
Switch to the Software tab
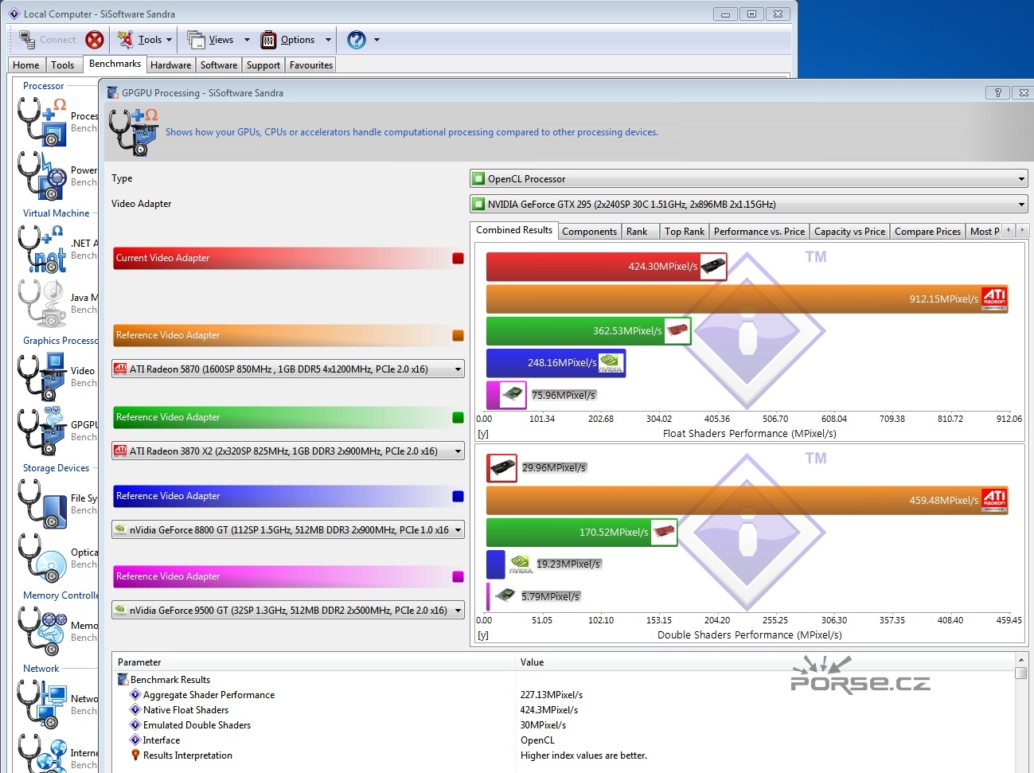pyautogui.click(x=219, y=65)
